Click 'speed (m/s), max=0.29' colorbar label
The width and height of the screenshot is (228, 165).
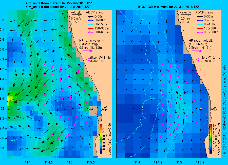219,139
